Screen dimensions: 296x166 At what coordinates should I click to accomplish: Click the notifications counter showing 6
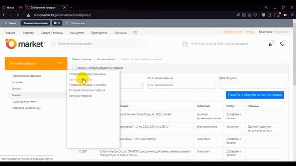57,23
